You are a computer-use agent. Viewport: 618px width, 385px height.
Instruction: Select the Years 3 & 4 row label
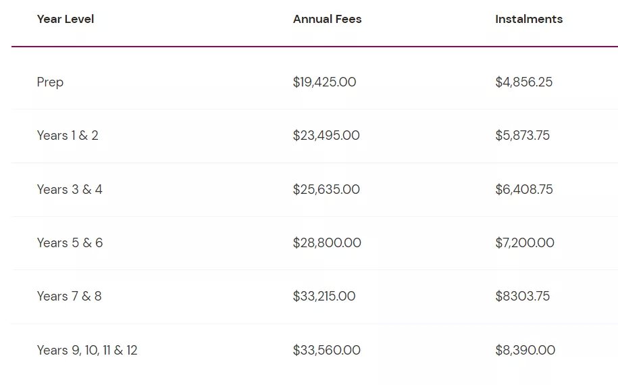coord(70,190)
